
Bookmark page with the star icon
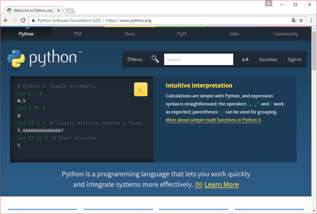(301, 20)
